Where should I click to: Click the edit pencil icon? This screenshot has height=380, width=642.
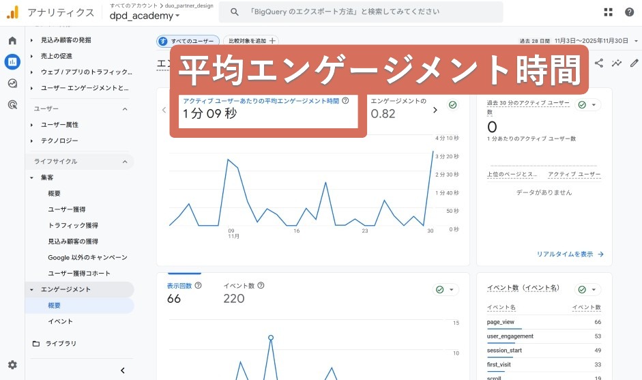(634, 63)
